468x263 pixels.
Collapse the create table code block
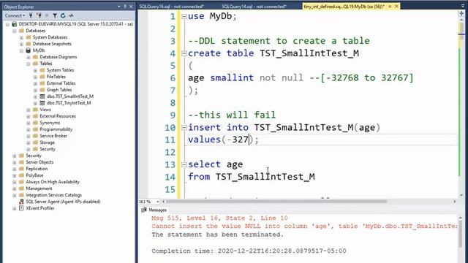(x=184, y=53)
